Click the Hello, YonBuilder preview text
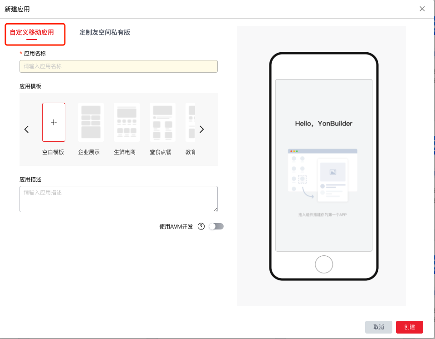This screenshot has width=435, height=339. pos(324,123)
